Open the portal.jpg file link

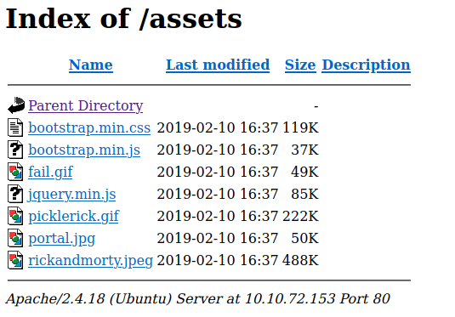pyautogui.click(x=62, y=238)
